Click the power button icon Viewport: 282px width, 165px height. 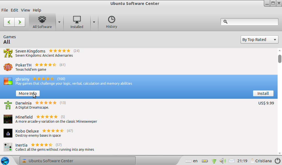click(278, 161)
